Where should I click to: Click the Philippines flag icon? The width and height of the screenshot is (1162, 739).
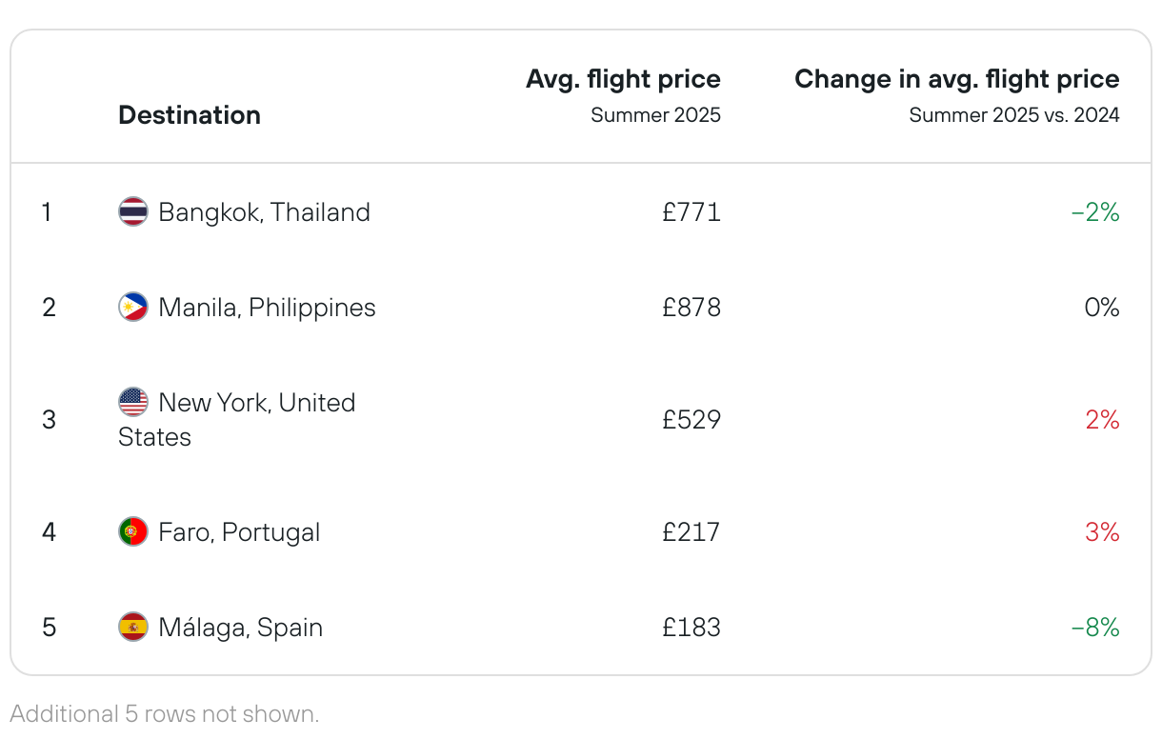(133, 308)
